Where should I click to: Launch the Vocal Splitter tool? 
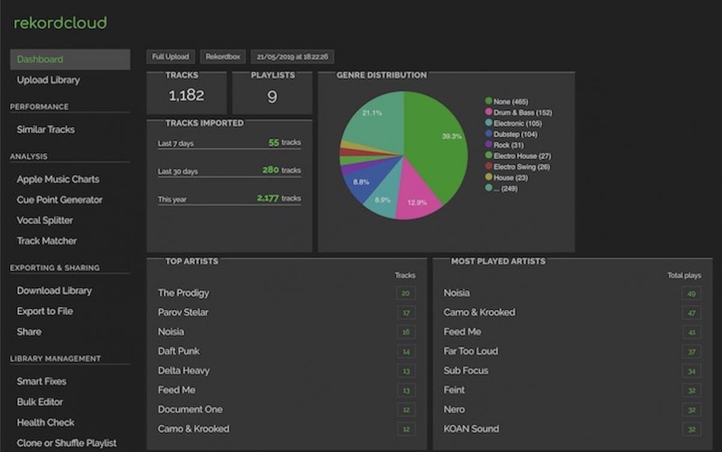tap(45, 220)
